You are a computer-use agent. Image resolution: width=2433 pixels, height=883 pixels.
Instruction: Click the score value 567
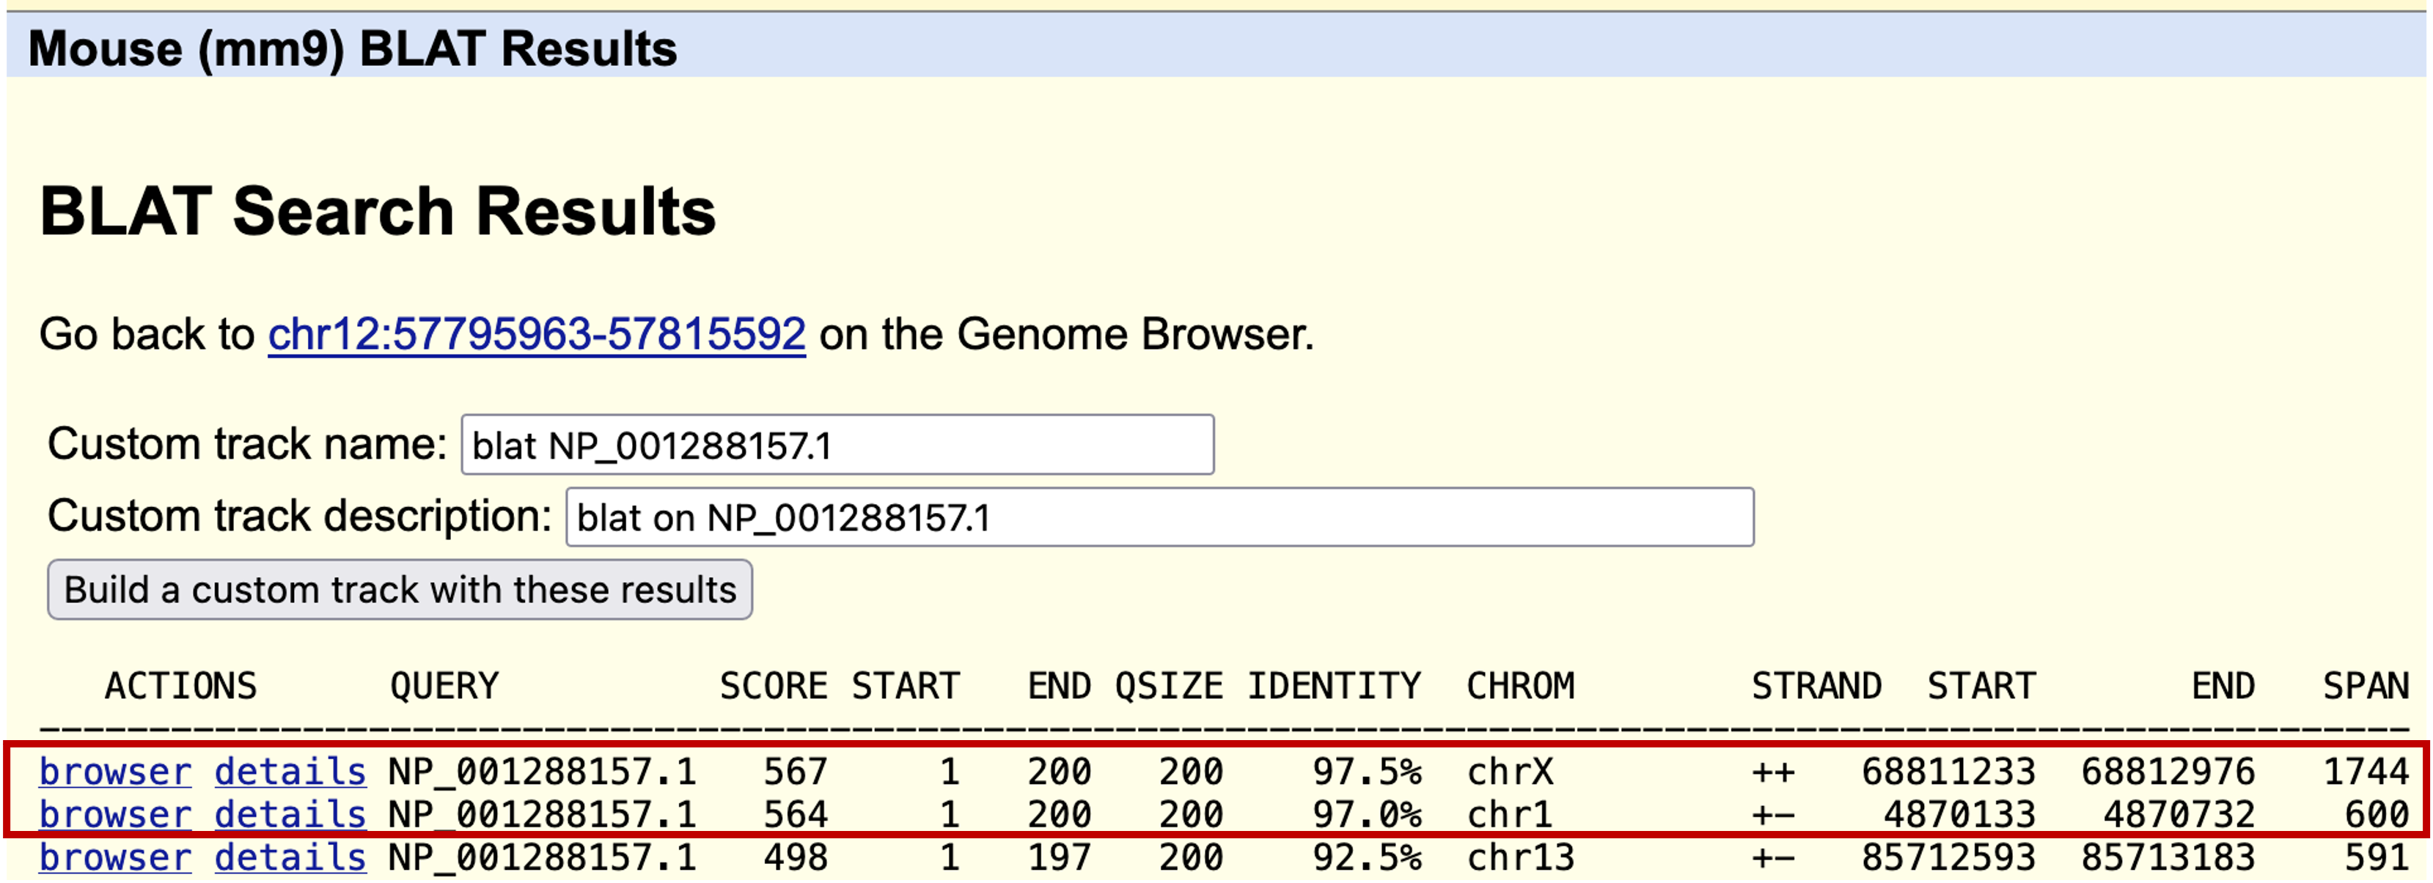tap(796, 772)
